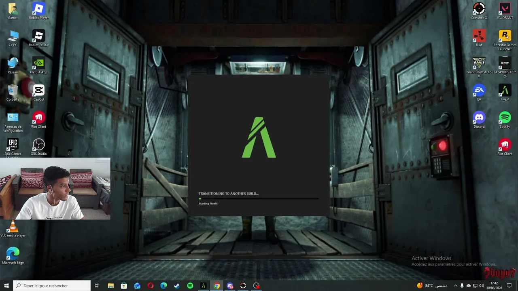Open the OneDrive cloud tray icon
This screenshot has height=291, width=518.
pos(469,286)
